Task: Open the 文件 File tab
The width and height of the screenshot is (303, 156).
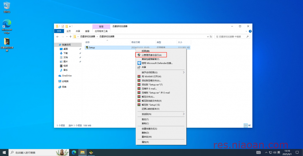Action: point(59,31)
